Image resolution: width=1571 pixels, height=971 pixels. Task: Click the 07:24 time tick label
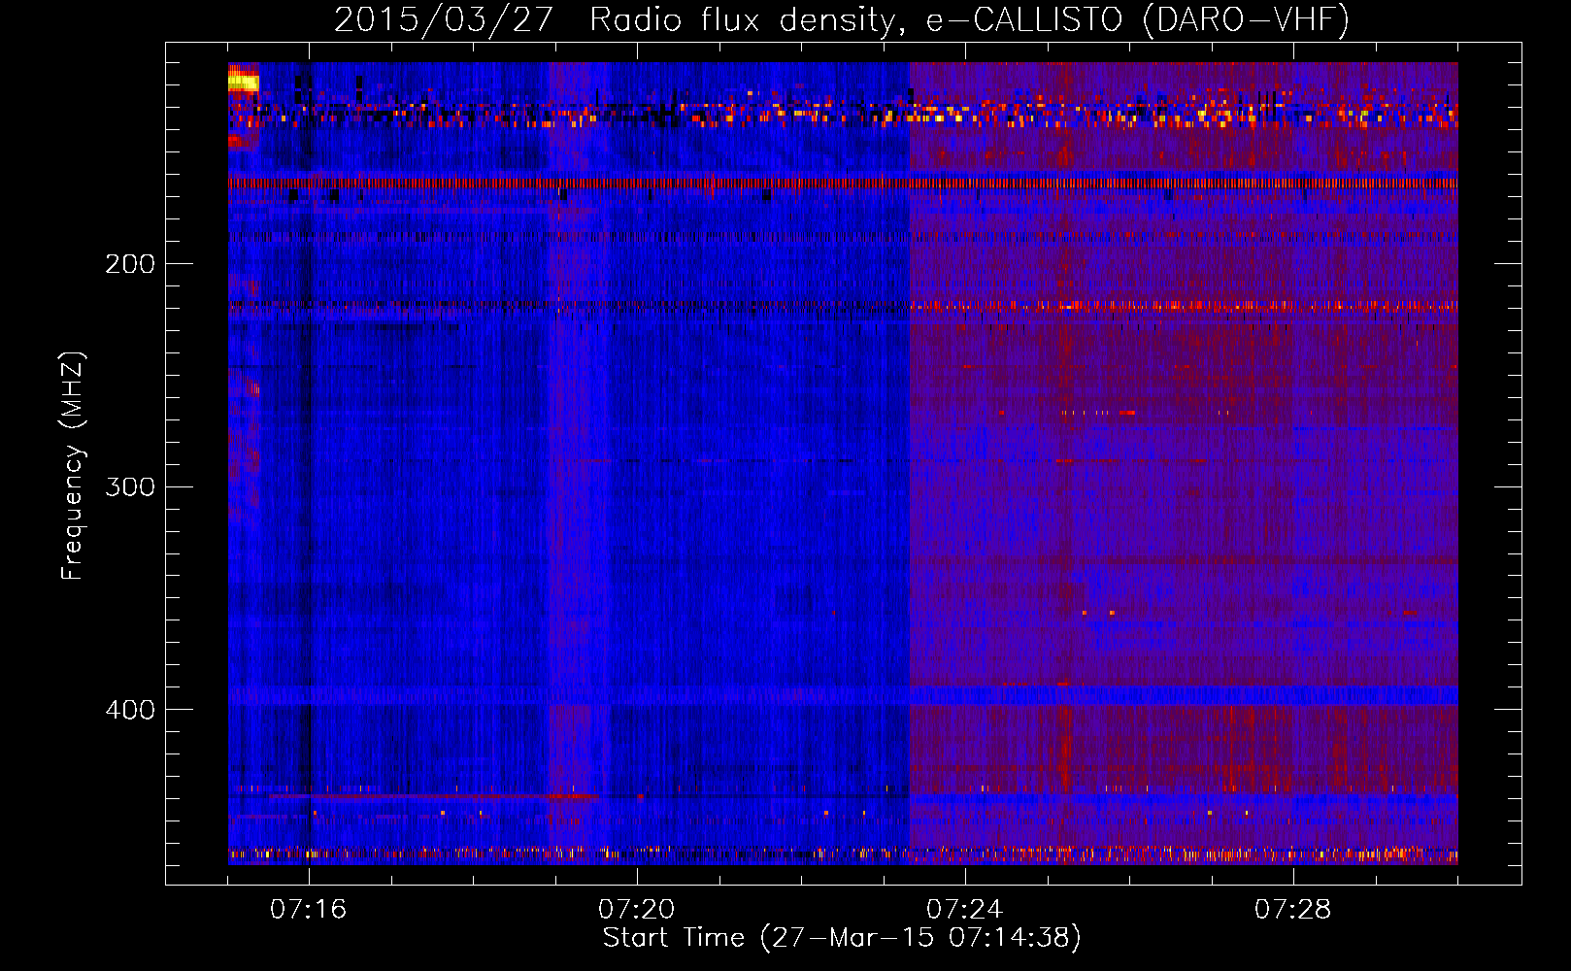pos(965,909)
